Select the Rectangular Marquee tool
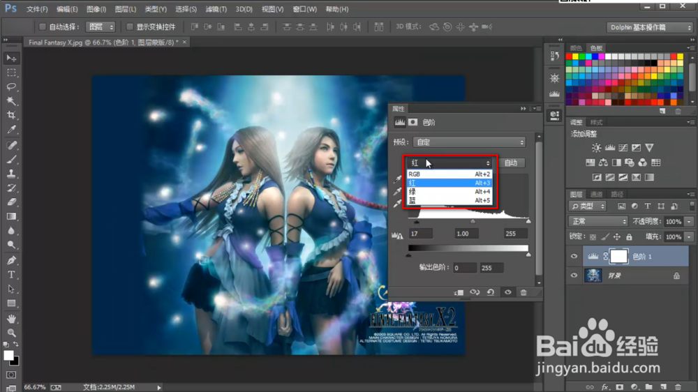This screenshot has width=698, height=392. coord(11,73)
